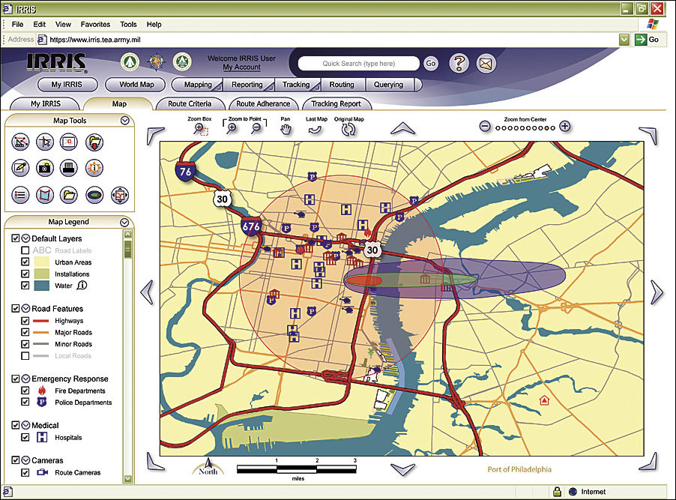The image size is (676, 500).
Task: Select the measure distance map tool
Action: [20, 142]
